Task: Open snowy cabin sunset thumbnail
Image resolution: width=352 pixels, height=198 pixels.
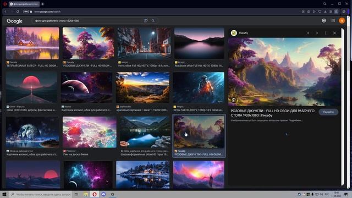Action: (x=32, y=43)
